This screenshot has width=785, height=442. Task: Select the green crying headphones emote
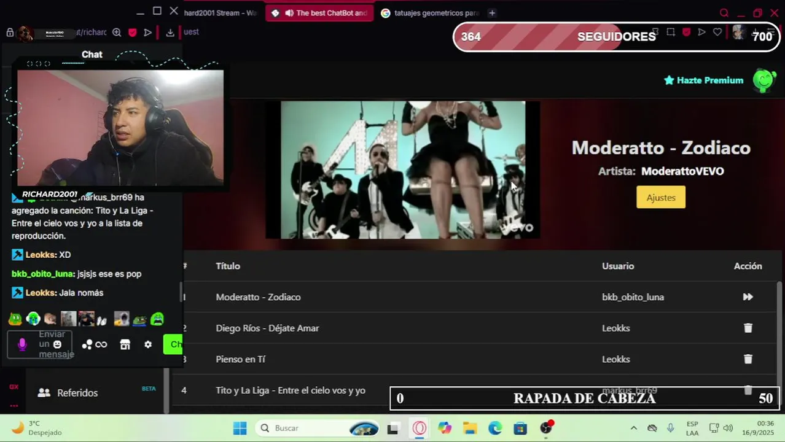click(x=33, y=319)
